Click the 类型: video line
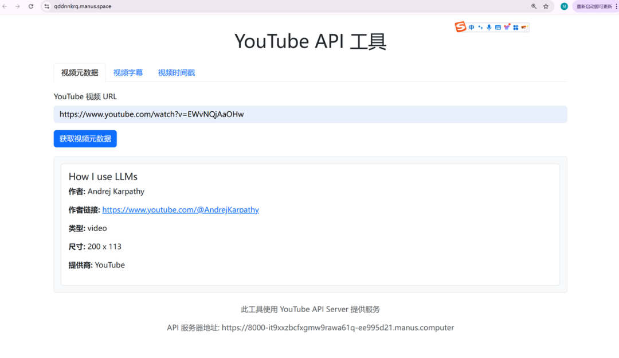The height and width of the screenshot is (358, 619). click(88, 228)
